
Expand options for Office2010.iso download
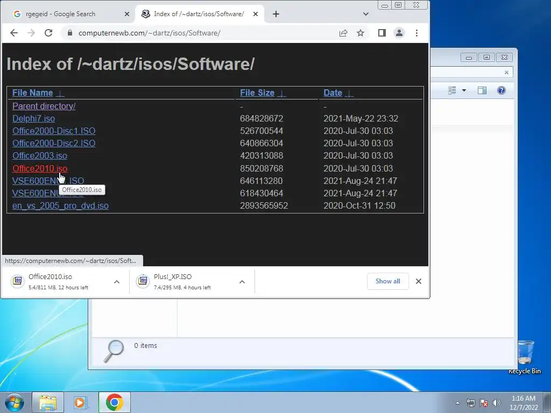click(117, 282)
